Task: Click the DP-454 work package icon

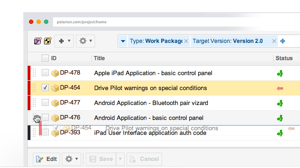Action: pos(55,88)
